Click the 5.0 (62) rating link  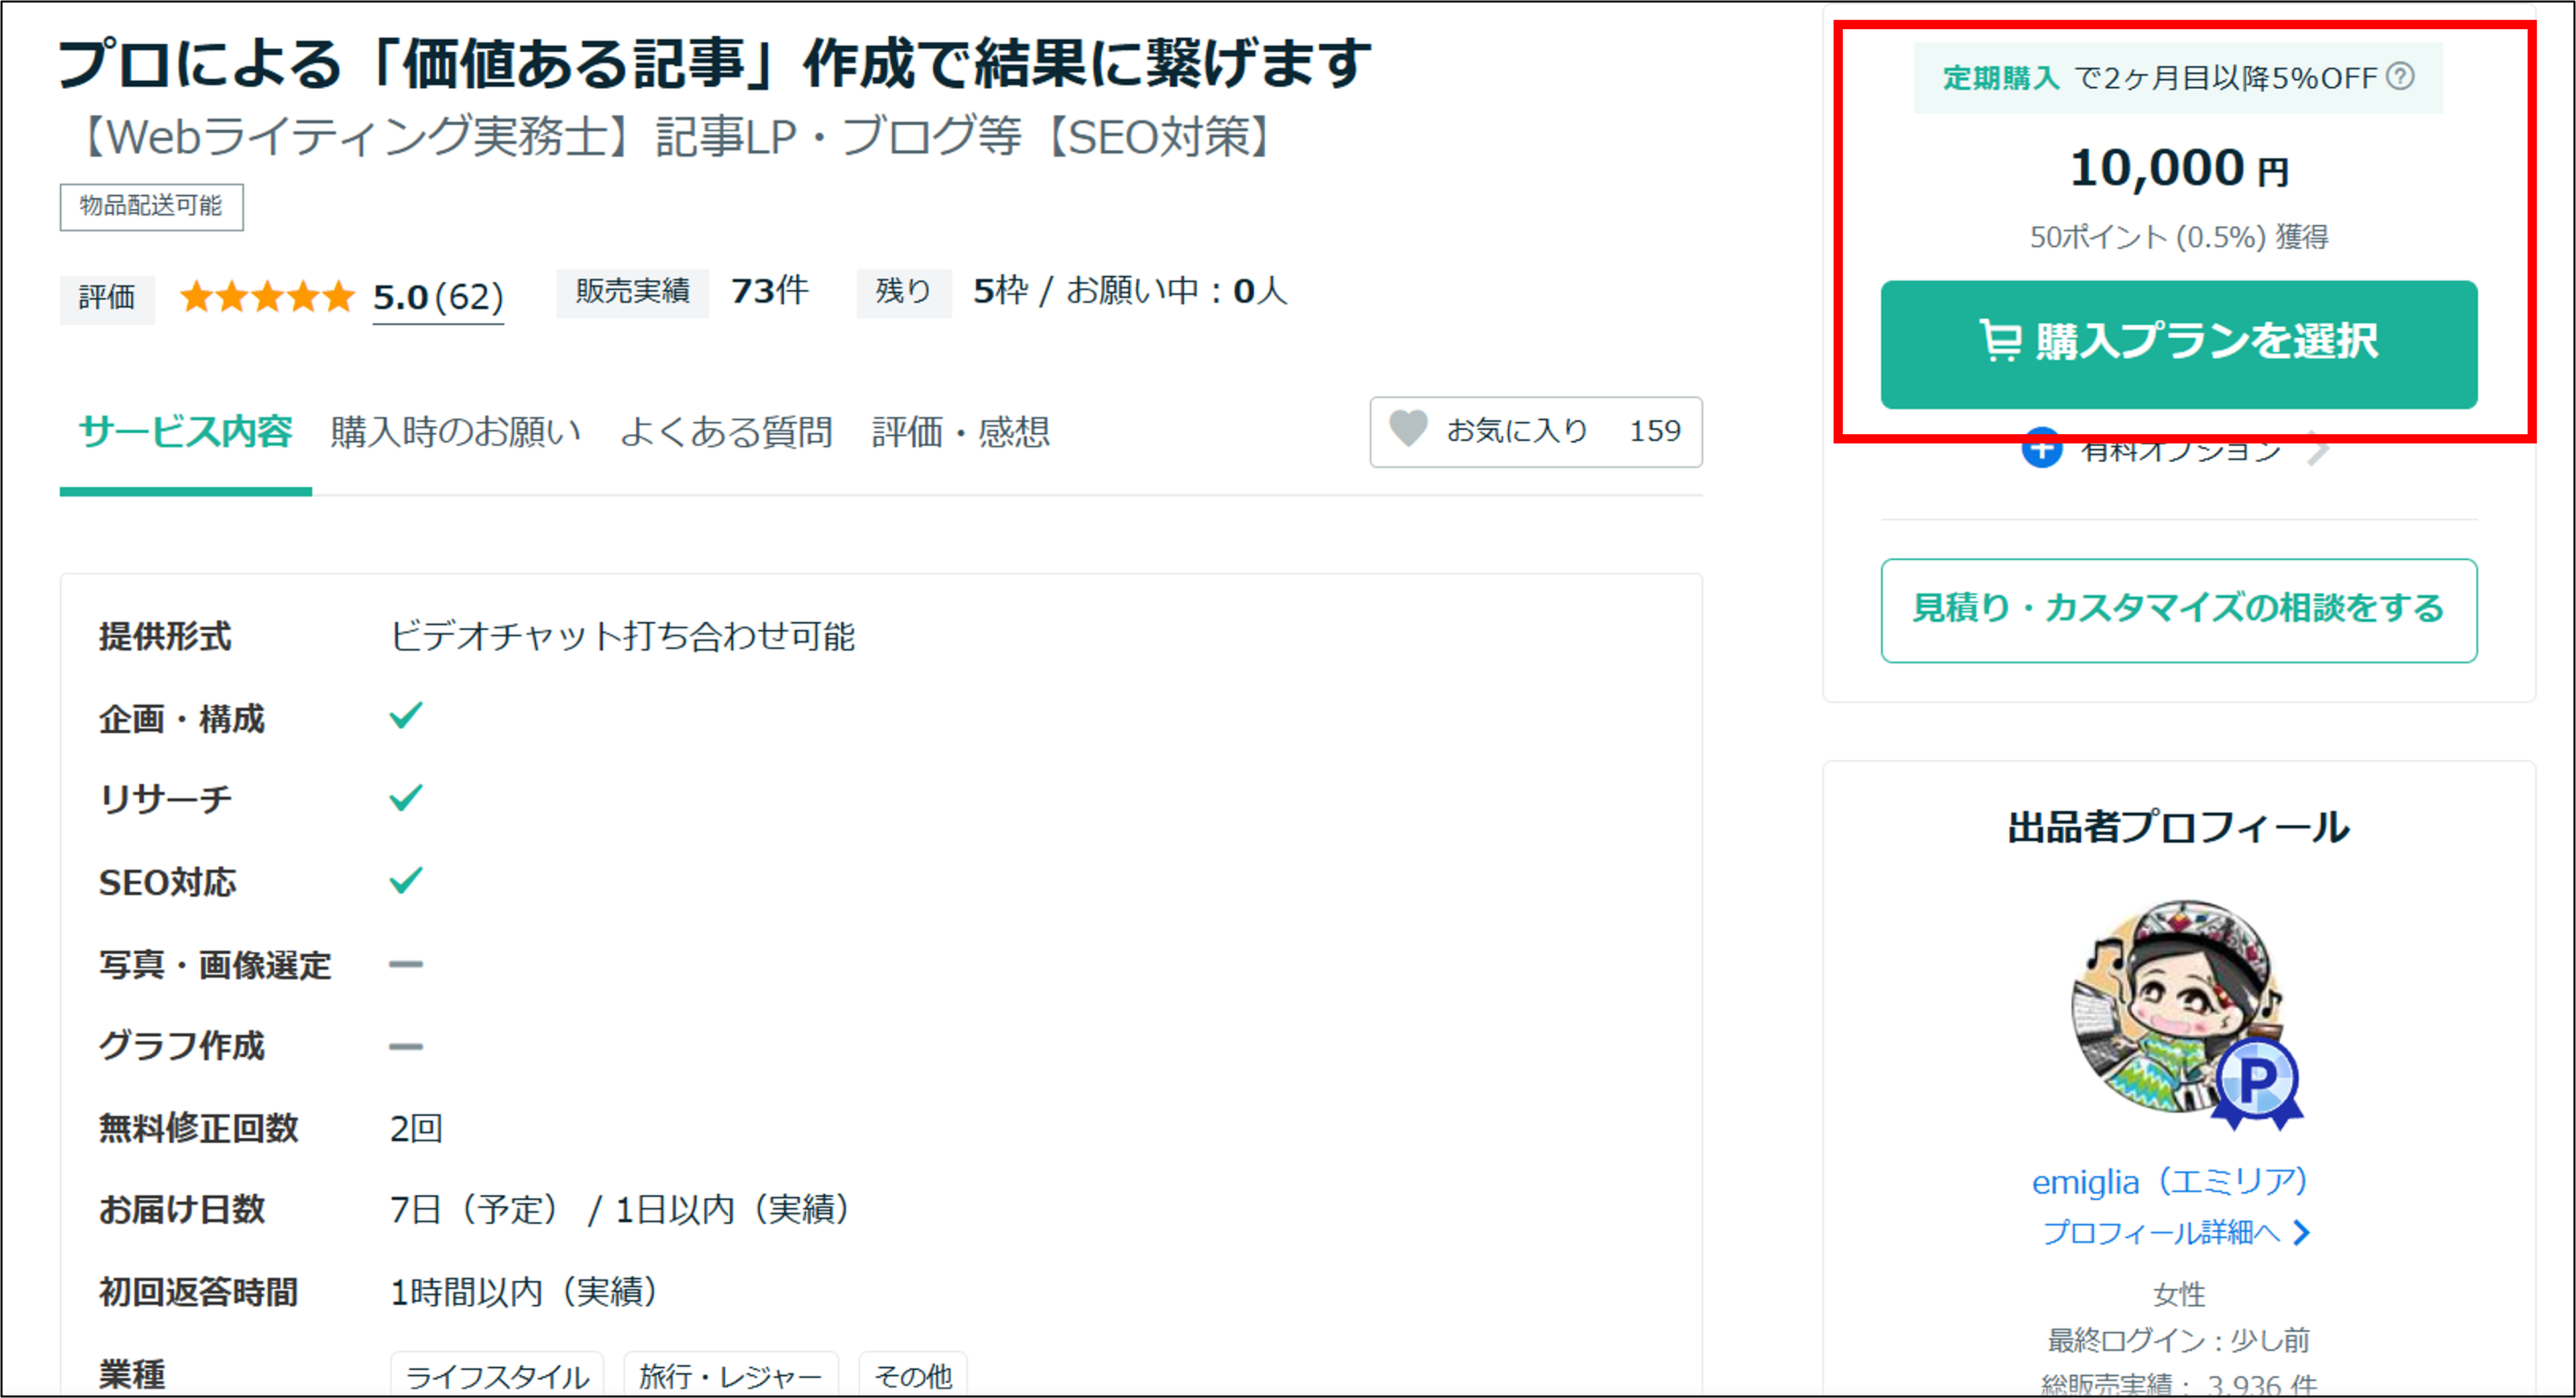coord(438,298)
